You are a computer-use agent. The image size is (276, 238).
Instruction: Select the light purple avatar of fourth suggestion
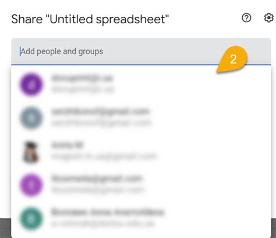[31, 185]
